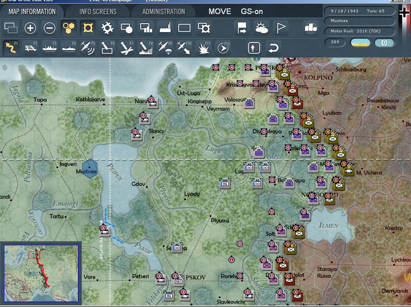The image size is (411, 307).
Task: Click the pale pill showing 0
Action: tap(384, 42)
